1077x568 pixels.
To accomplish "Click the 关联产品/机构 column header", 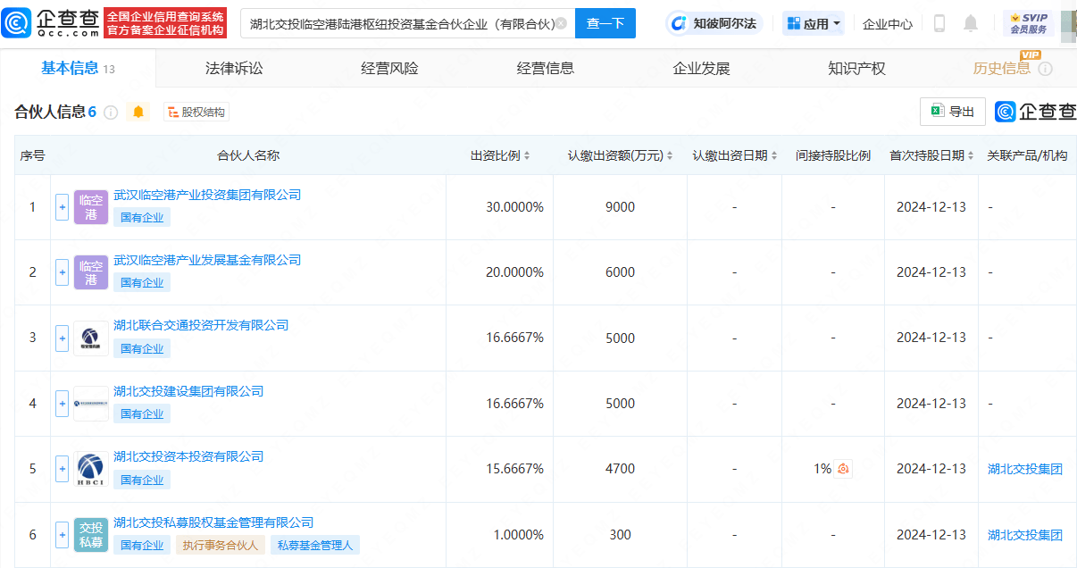I will click(1027, 155).
